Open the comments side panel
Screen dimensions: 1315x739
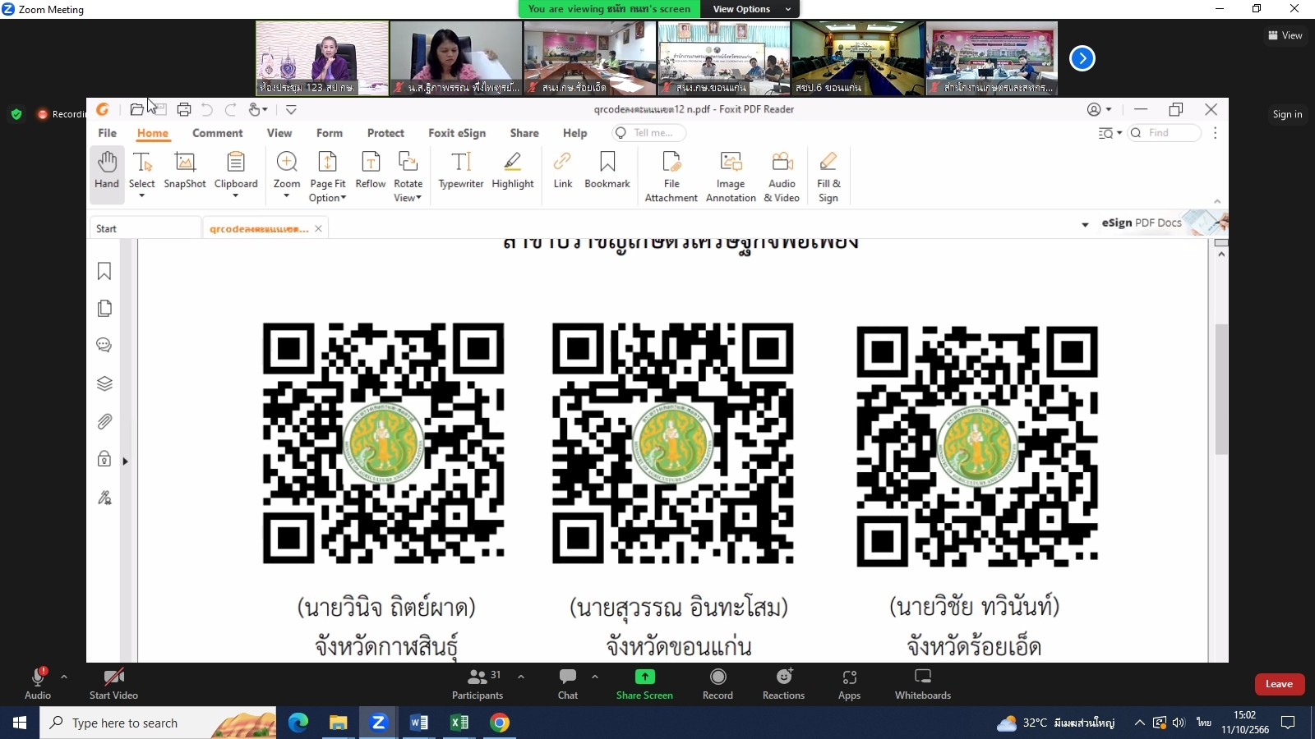click(x=104, y=345)
